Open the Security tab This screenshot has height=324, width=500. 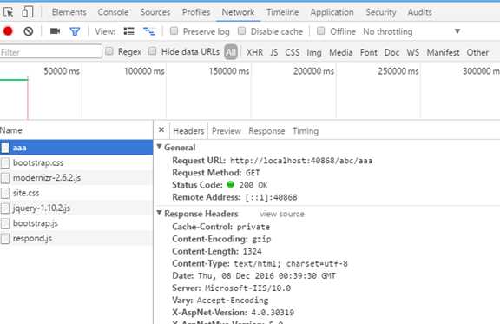(x=381, y=12)
